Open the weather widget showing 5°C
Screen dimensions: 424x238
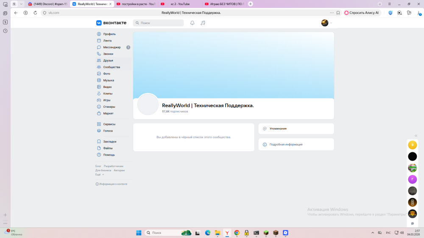[x=13, y=233]
